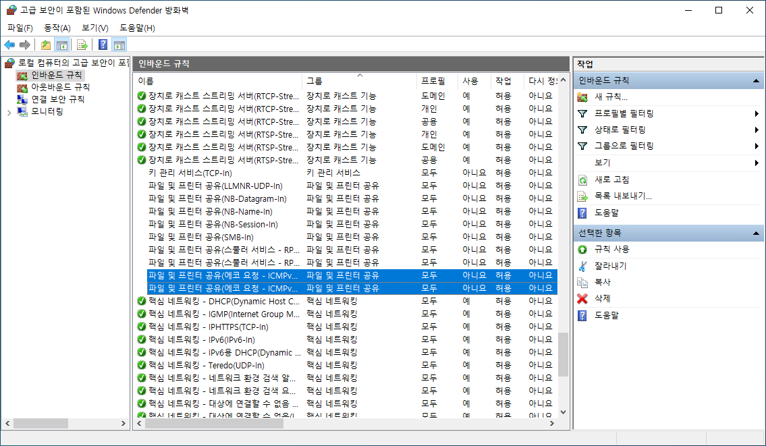This screenshot has height=446, width=766.
Task: Select the 키 관리 서비스(TCP-In) rule
Action: 190,173
